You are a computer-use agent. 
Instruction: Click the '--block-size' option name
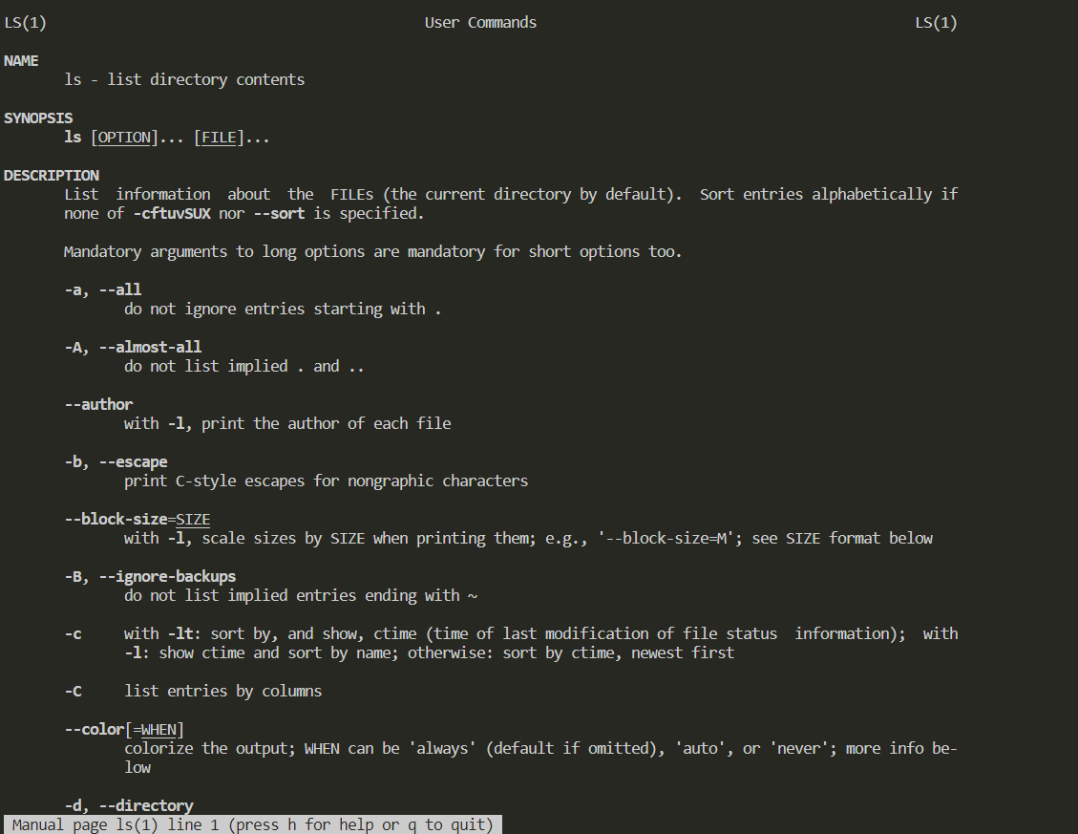pyautogui.click(x=116, y=519)
